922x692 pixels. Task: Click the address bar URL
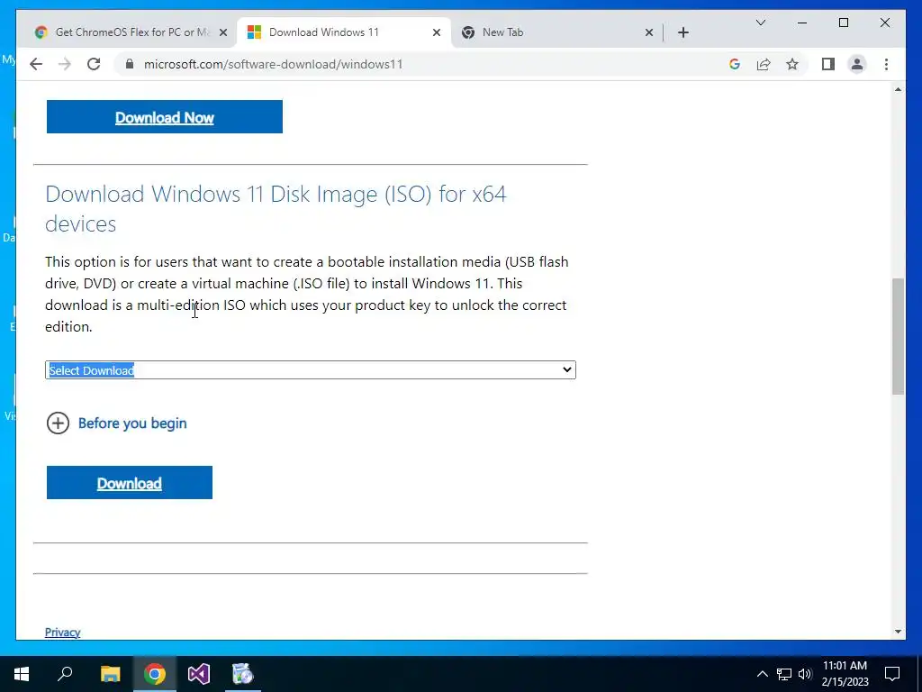[273, 64]
